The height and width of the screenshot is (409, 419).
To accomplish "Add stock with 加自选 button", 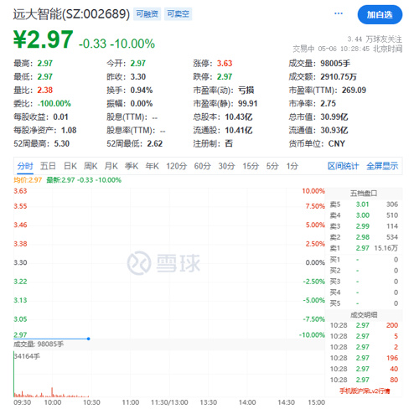I will pos(380,14).
